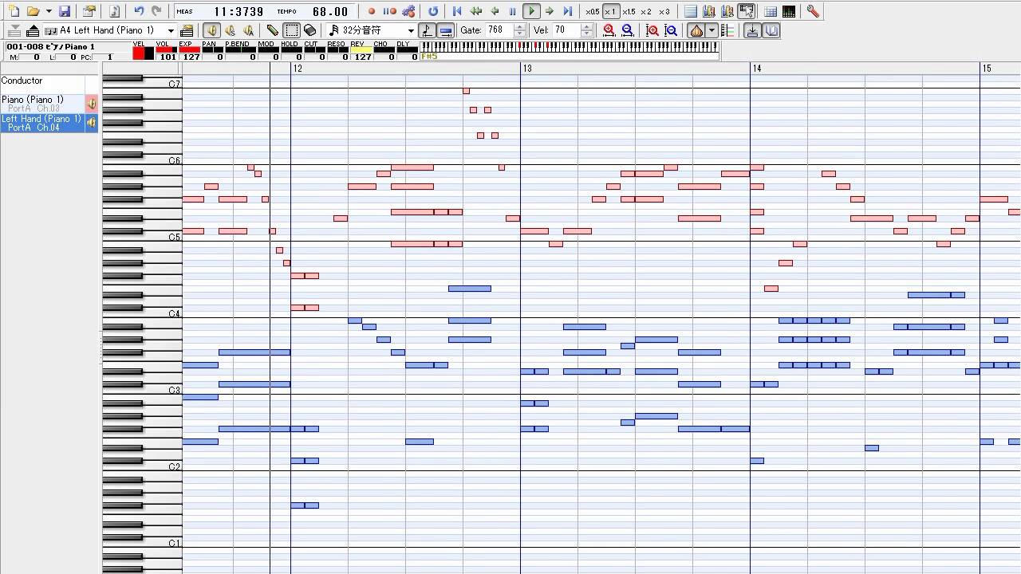The width and height of the screenshot is (1021, 574).
Task: Toggle the loop playback button
Action: pyautogui.click(x=433, y=11)
